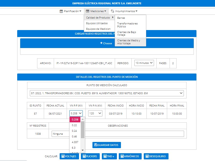
Task: Click the Fecha Inicio value 03/07/2019
Action: [116, 114]
